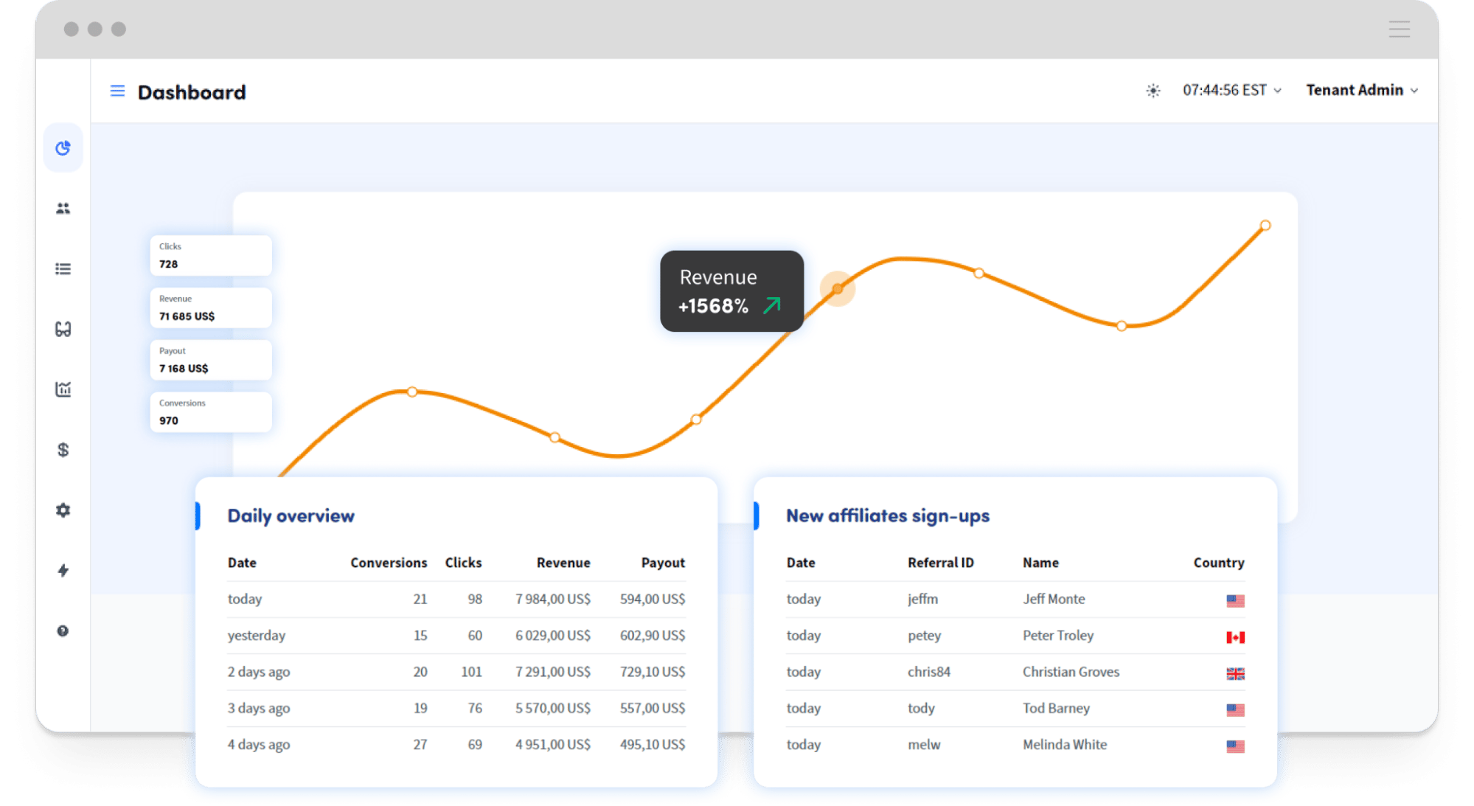The image size is (1474, 806).
Task: Open help via the question mark icon
Action: click(x=63, y=631)
